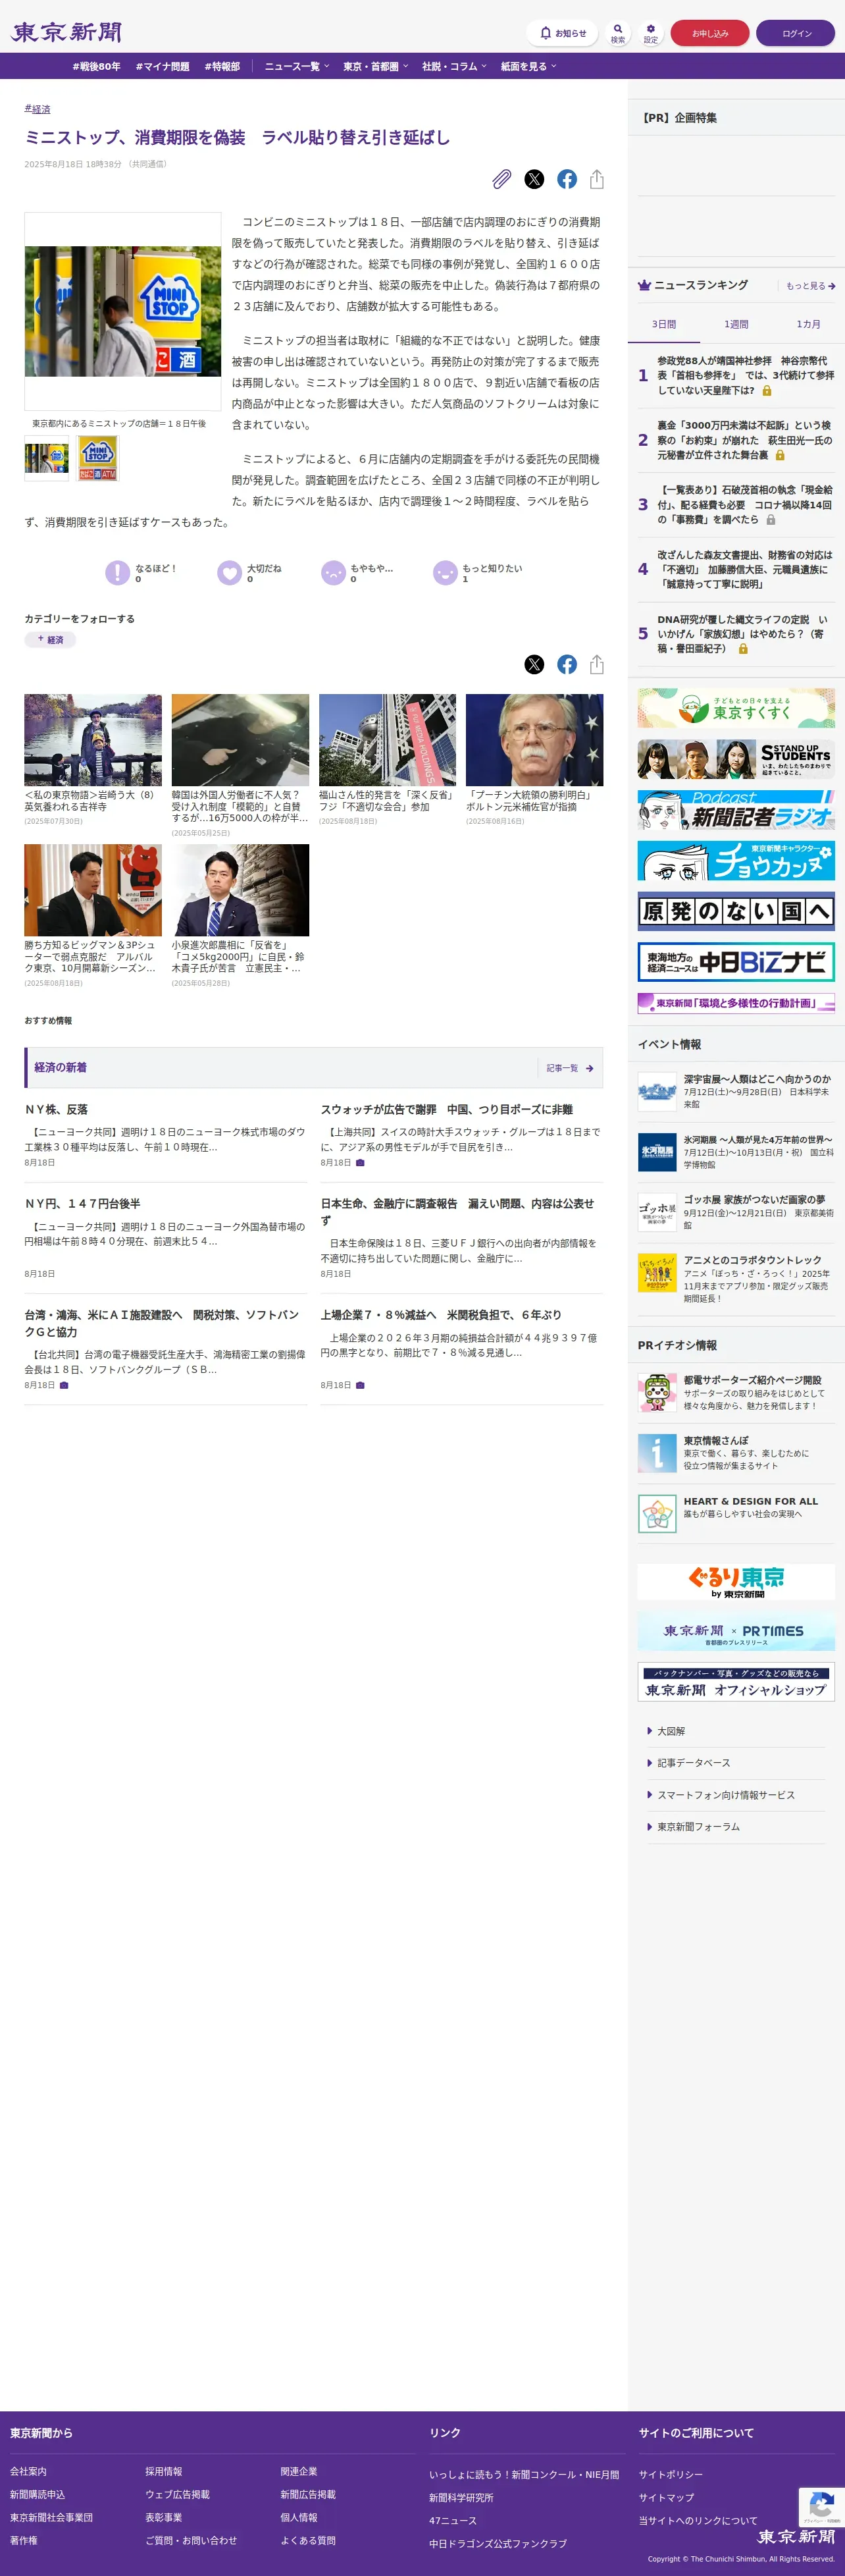Open the #特報部 nav tag
This screenshot has width=845, height=2576.
coord(222,67)
